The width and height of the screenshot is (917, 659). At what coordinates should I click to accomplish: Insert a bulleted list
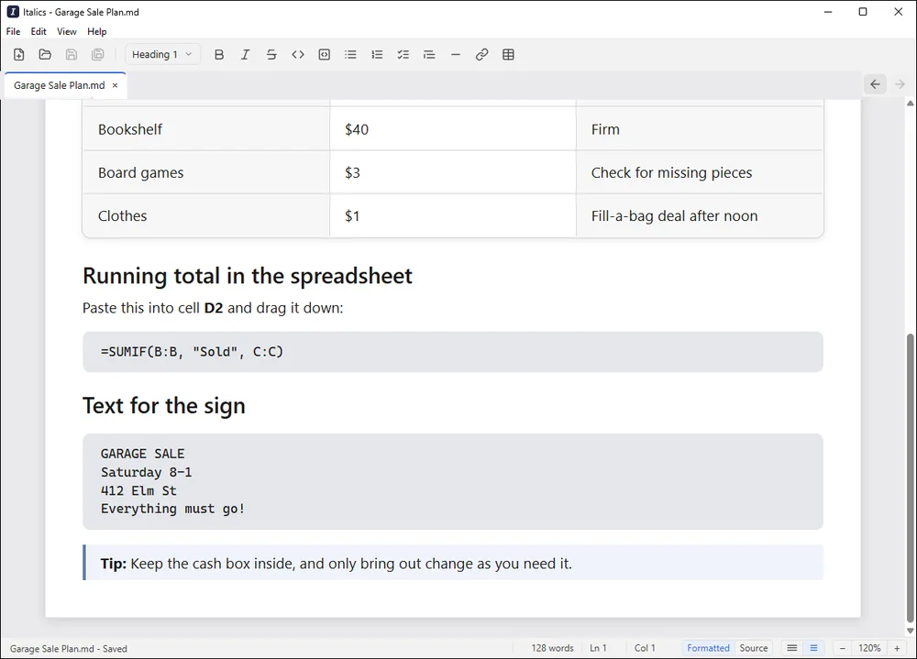350,54
